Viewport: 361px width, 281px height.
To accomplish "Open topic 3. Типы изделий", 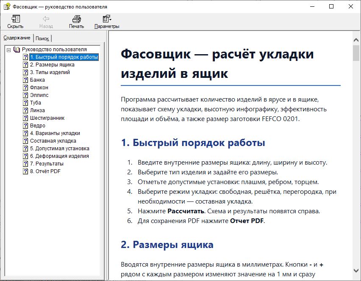I will 50,72.
